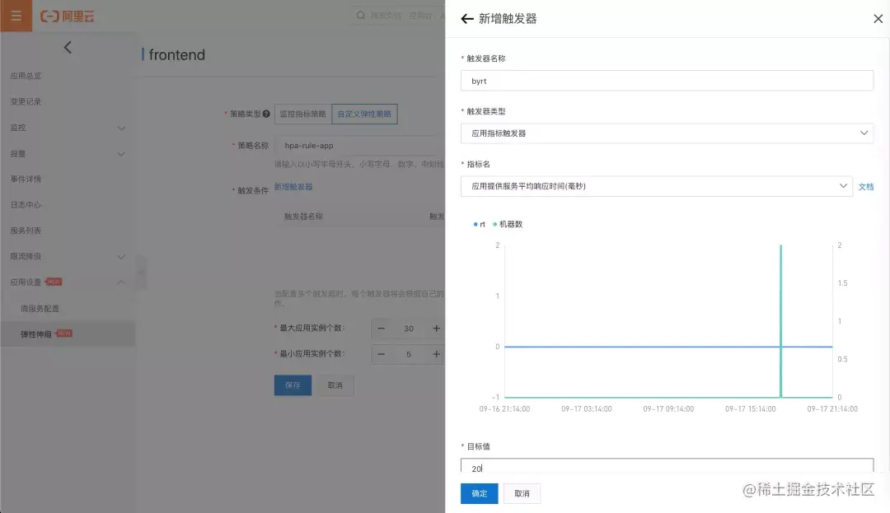Expand the 限流降级 sidebar section
This screenshot has width=890, height=513.
pos(68,256)
